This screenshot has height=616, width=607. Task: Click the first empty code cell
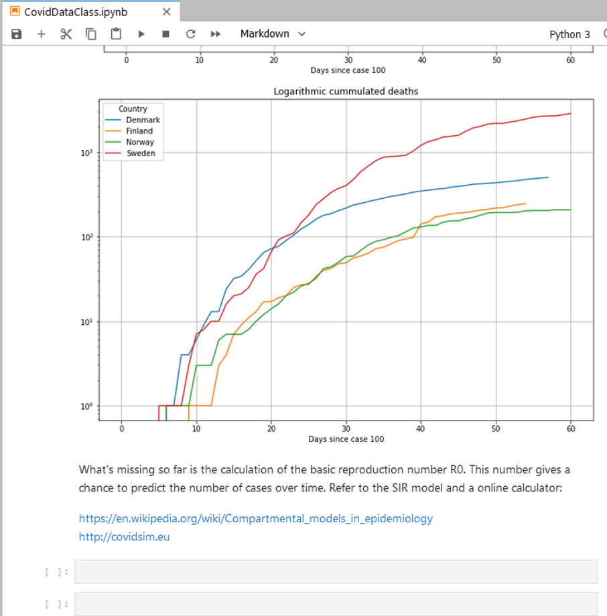(335, 572)
